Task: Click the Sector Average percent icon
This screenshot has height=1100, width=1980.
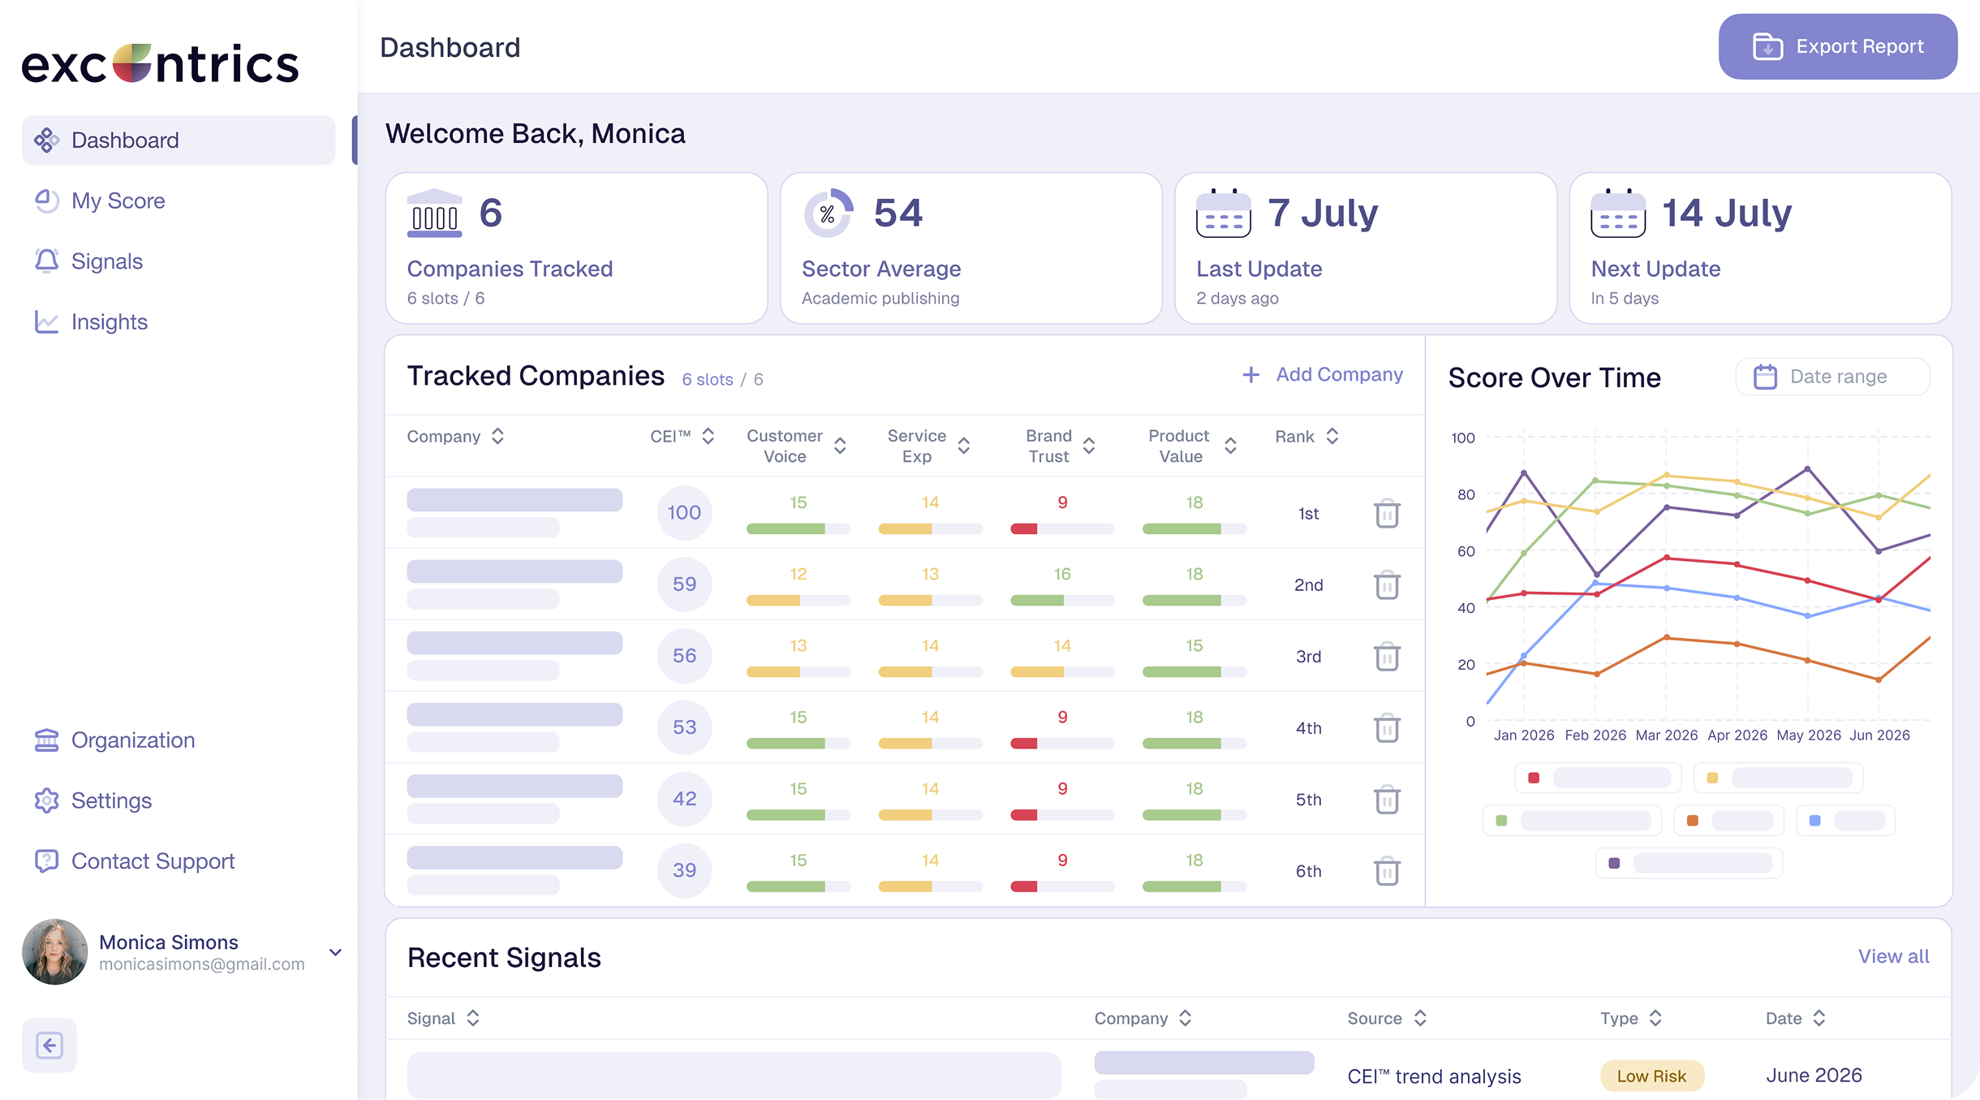Action: click(x=829, y=213)
